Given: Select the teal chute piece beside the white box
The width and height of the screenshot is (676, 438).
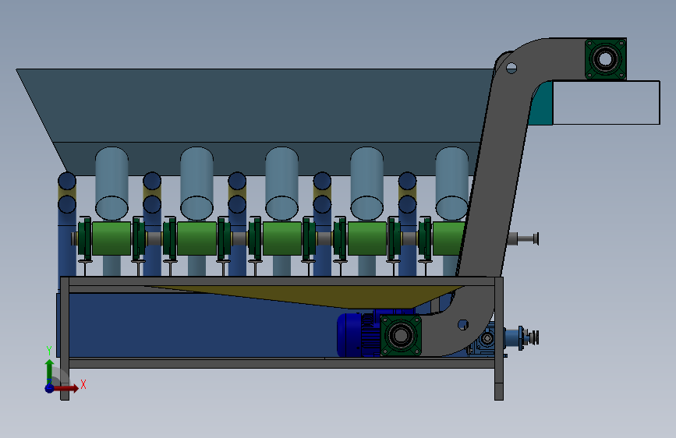Looking at the screenshot, I should click(543, 106).
